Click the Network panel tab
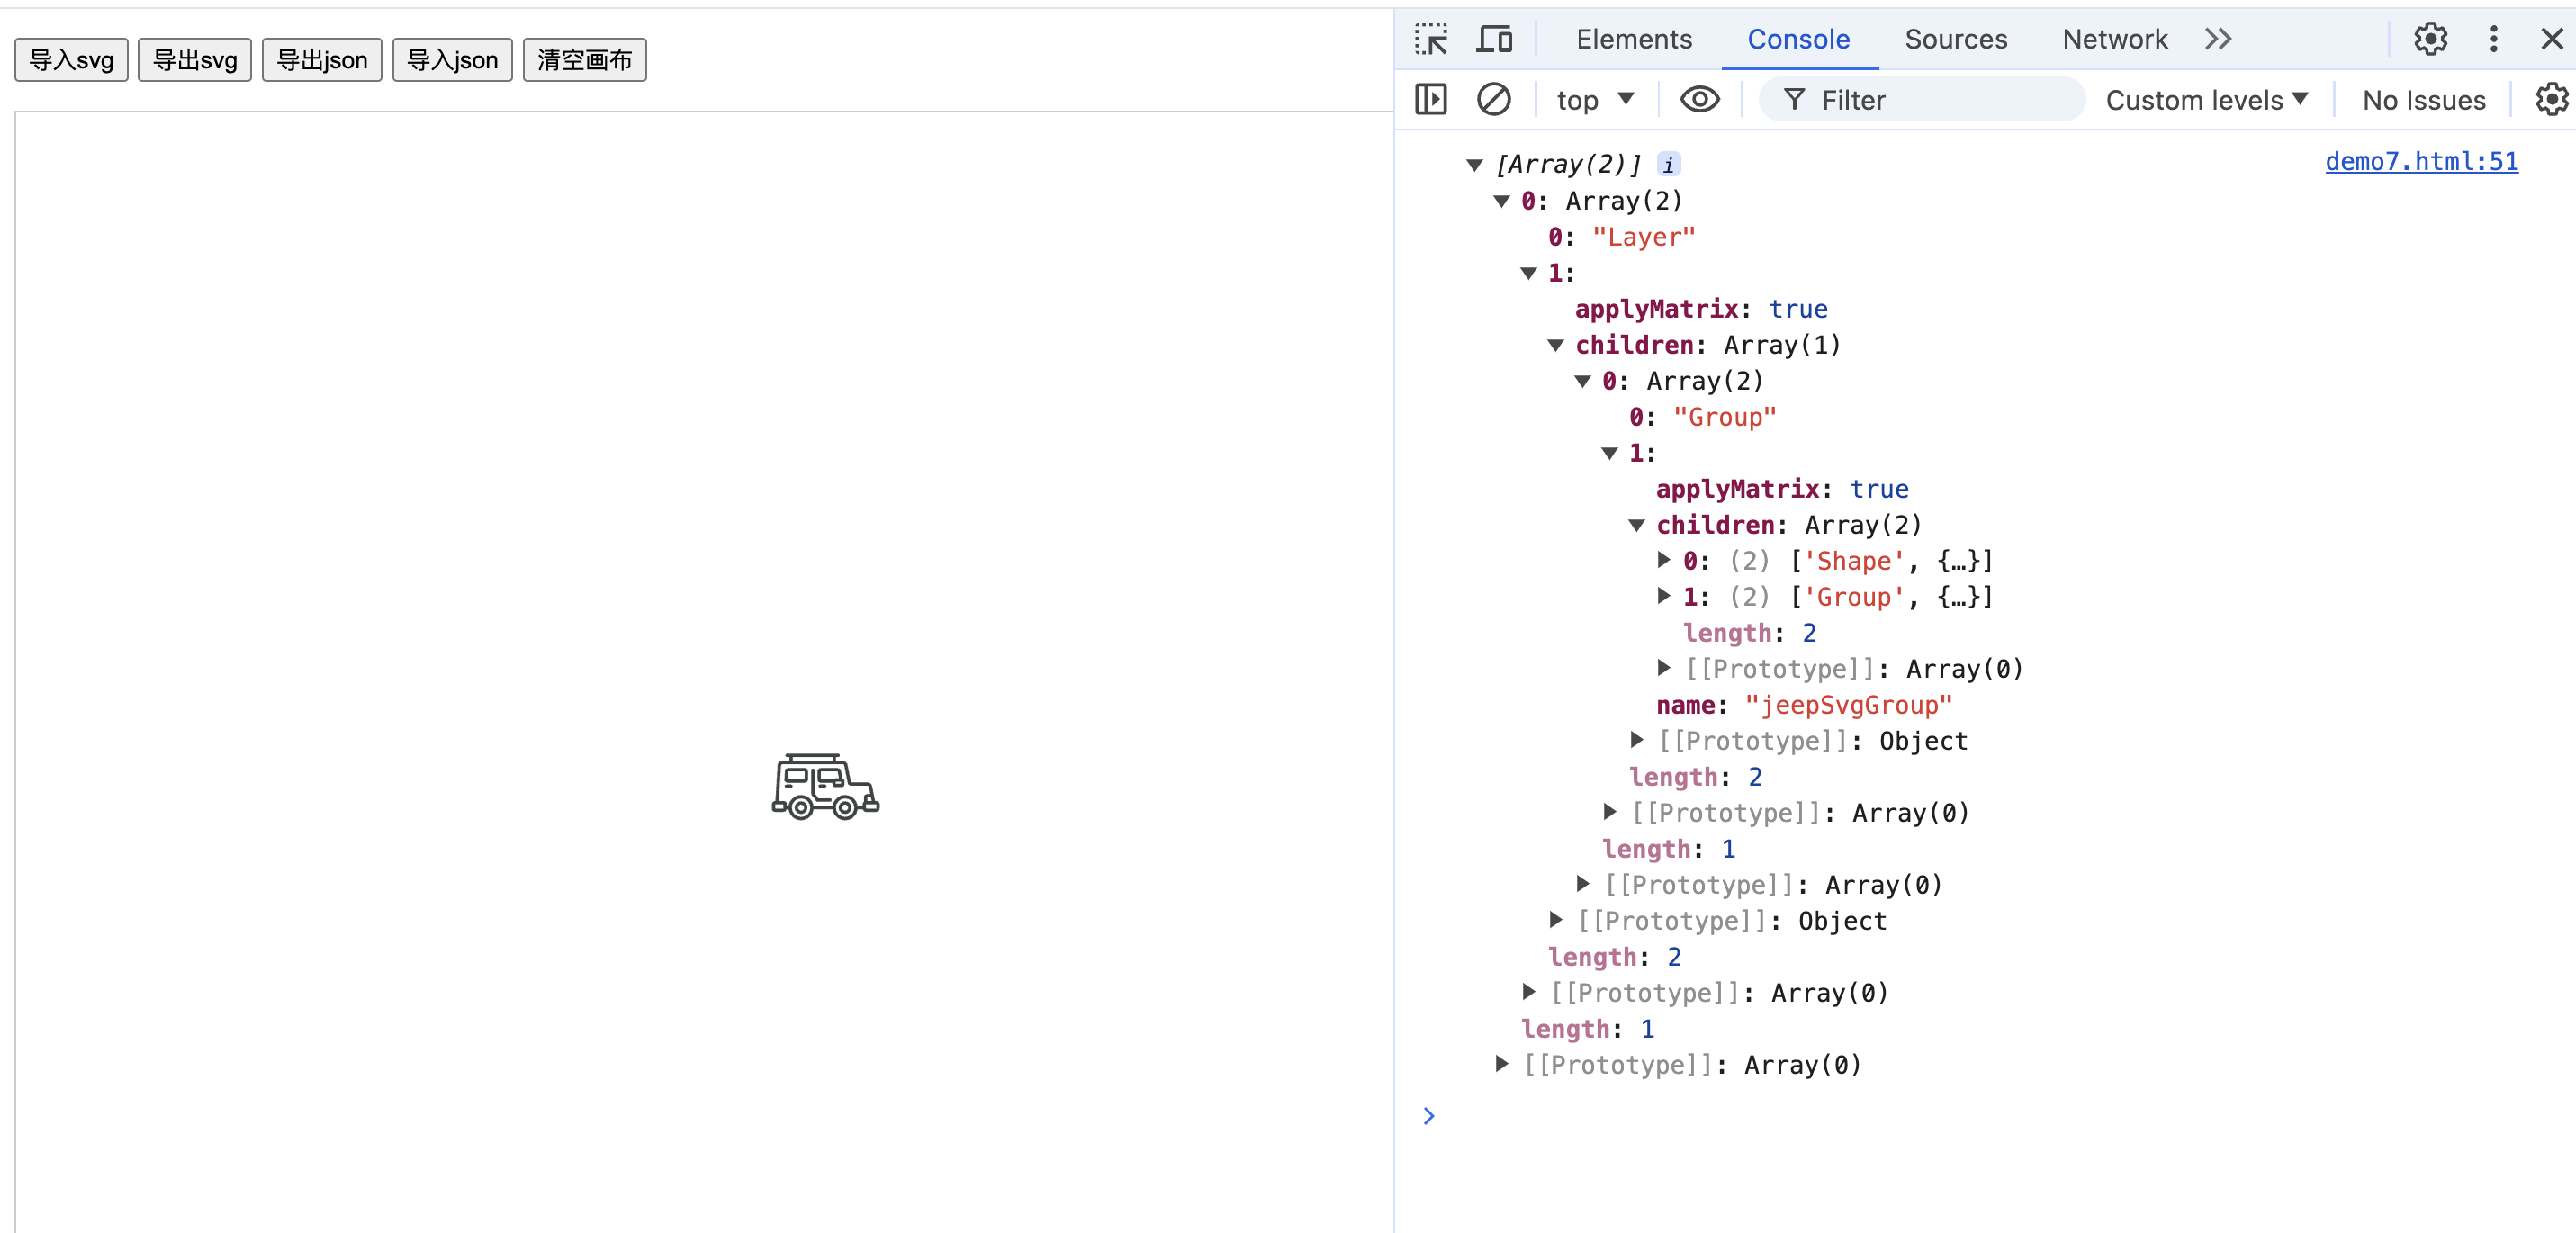Viewport: 2576px width, 1233px height. pos(2112,38)
